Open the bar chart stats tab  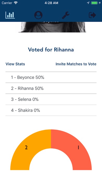[x=10, y=15]
